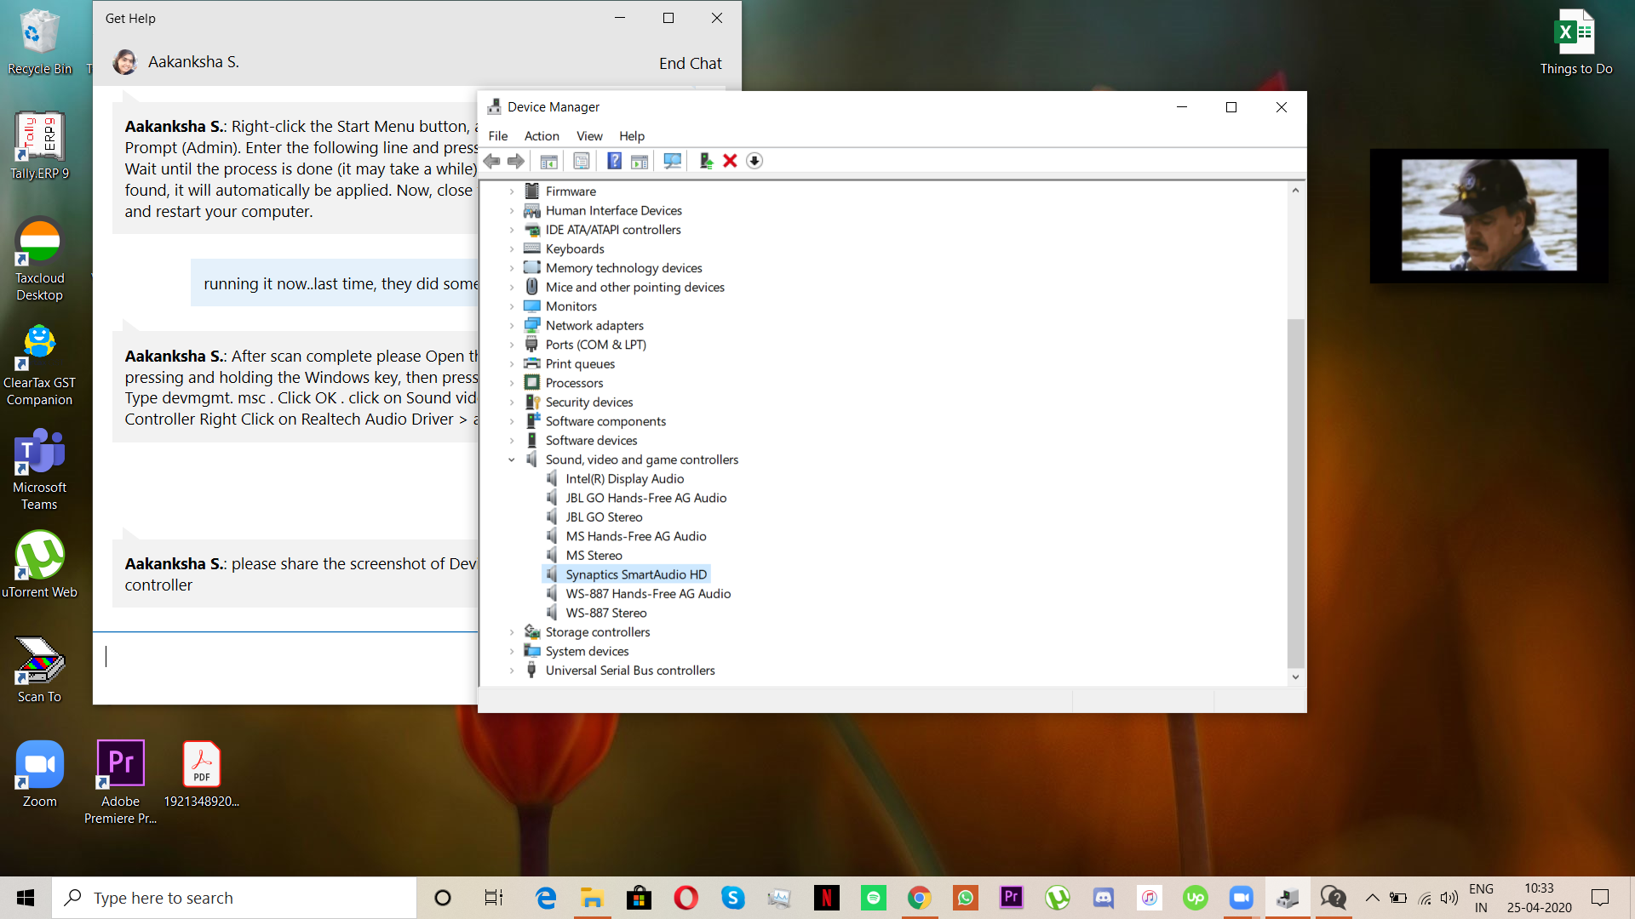Click the Update device driver toolbar icon

point(706,161)
